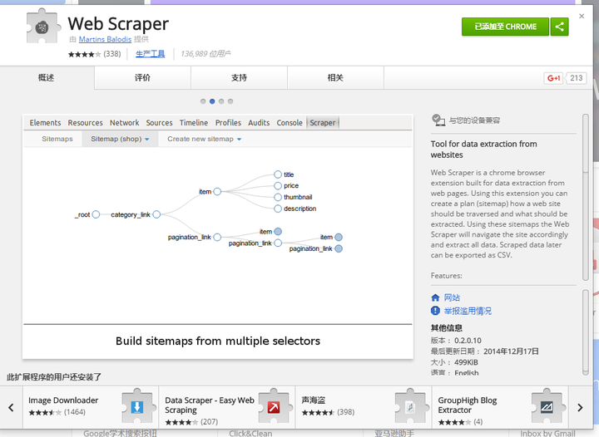Viewport: 599px width, 437px height.
Task: Click the Google +1 icon
Action: tap(553, 78)
